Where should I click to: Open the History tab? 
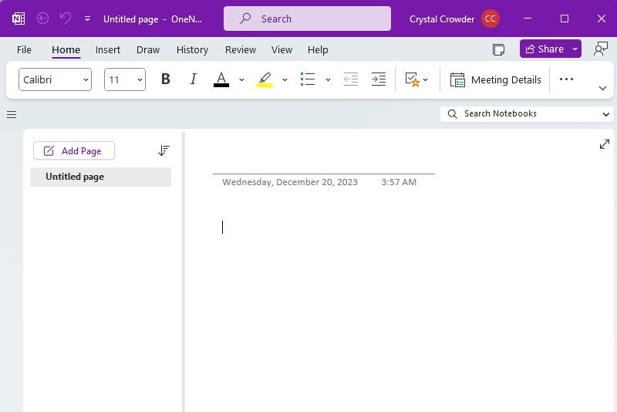(192, 50)
